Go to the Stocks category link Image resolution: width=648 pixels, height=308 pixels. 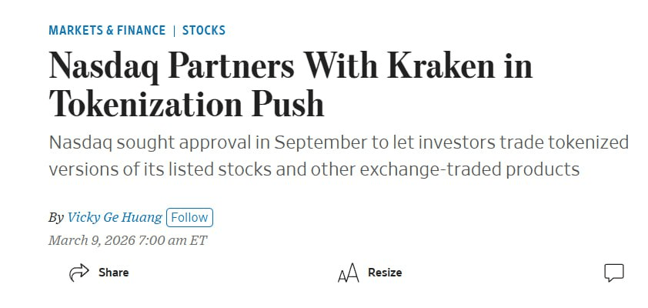tap(204, 31)
